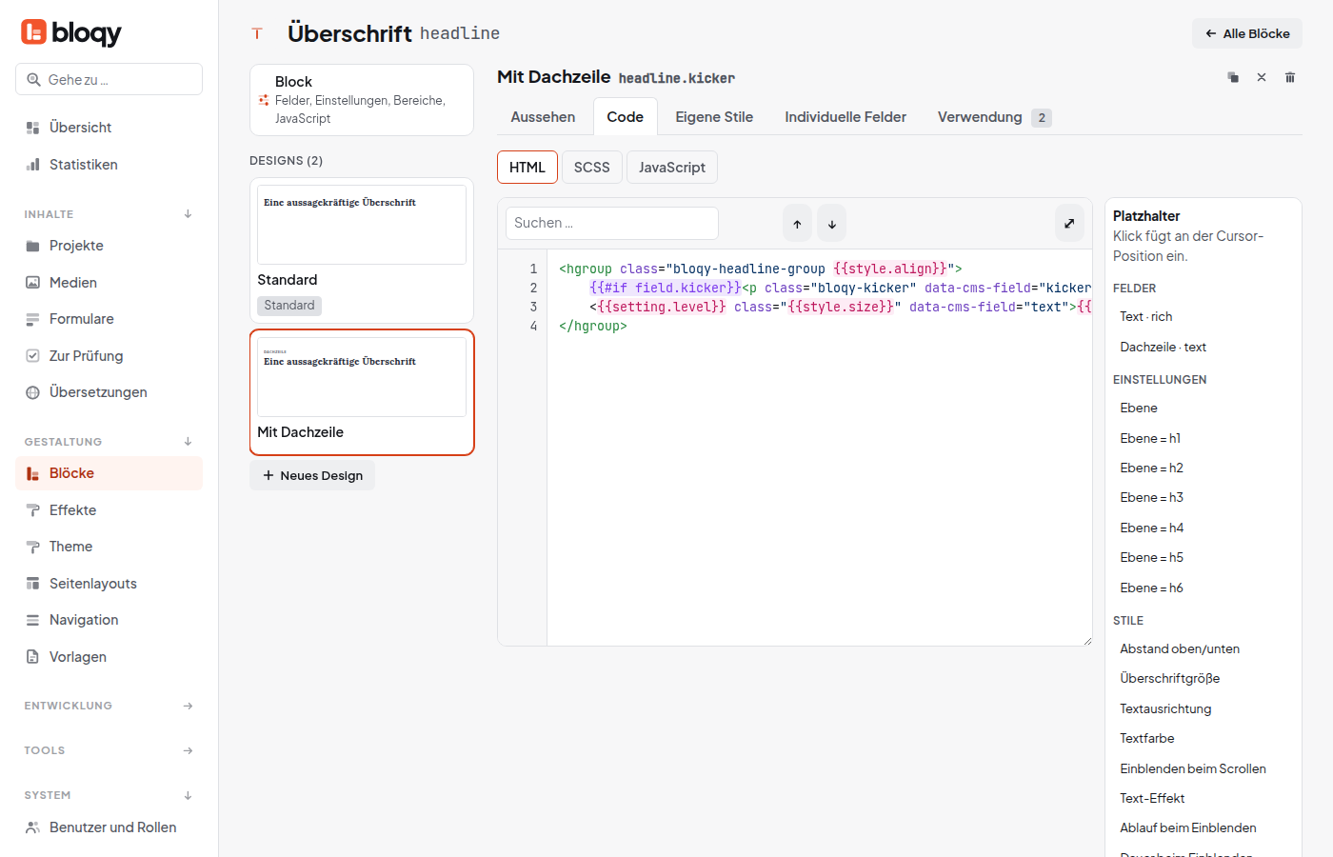Open the Verwendung tab
Image resolution: width=1333 pixels, height=857 pixels.
pos(994,117)
